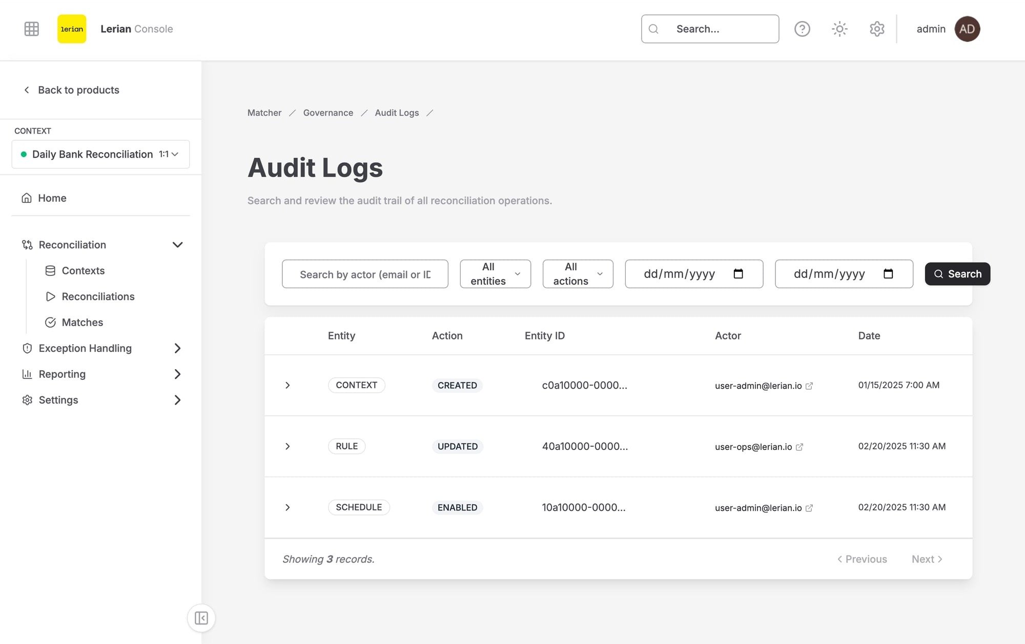Expand the CONTEXT audit row
The width and height of the screenshot is (1025, 644).
(288, 385)
